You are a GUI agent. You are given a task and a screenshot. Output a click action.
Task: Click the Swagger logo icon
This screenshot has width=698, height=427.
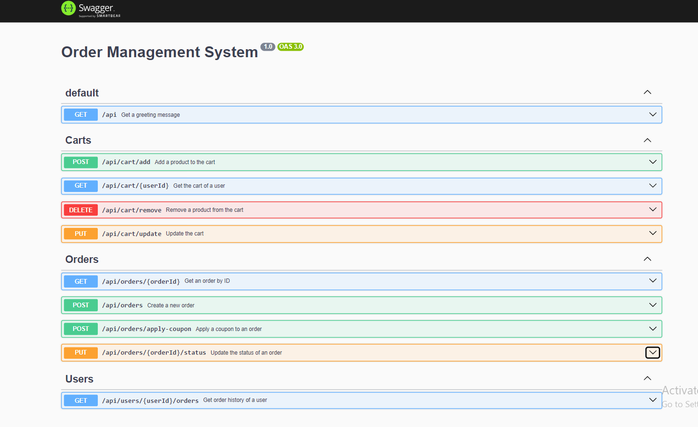pos(69,8)
